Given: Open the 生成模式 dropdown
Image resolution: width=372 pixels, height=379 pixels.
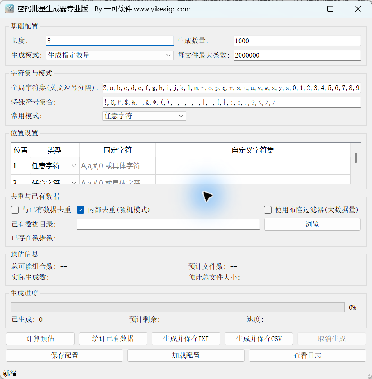Looking at the screenshot, I should pos(110,55).
